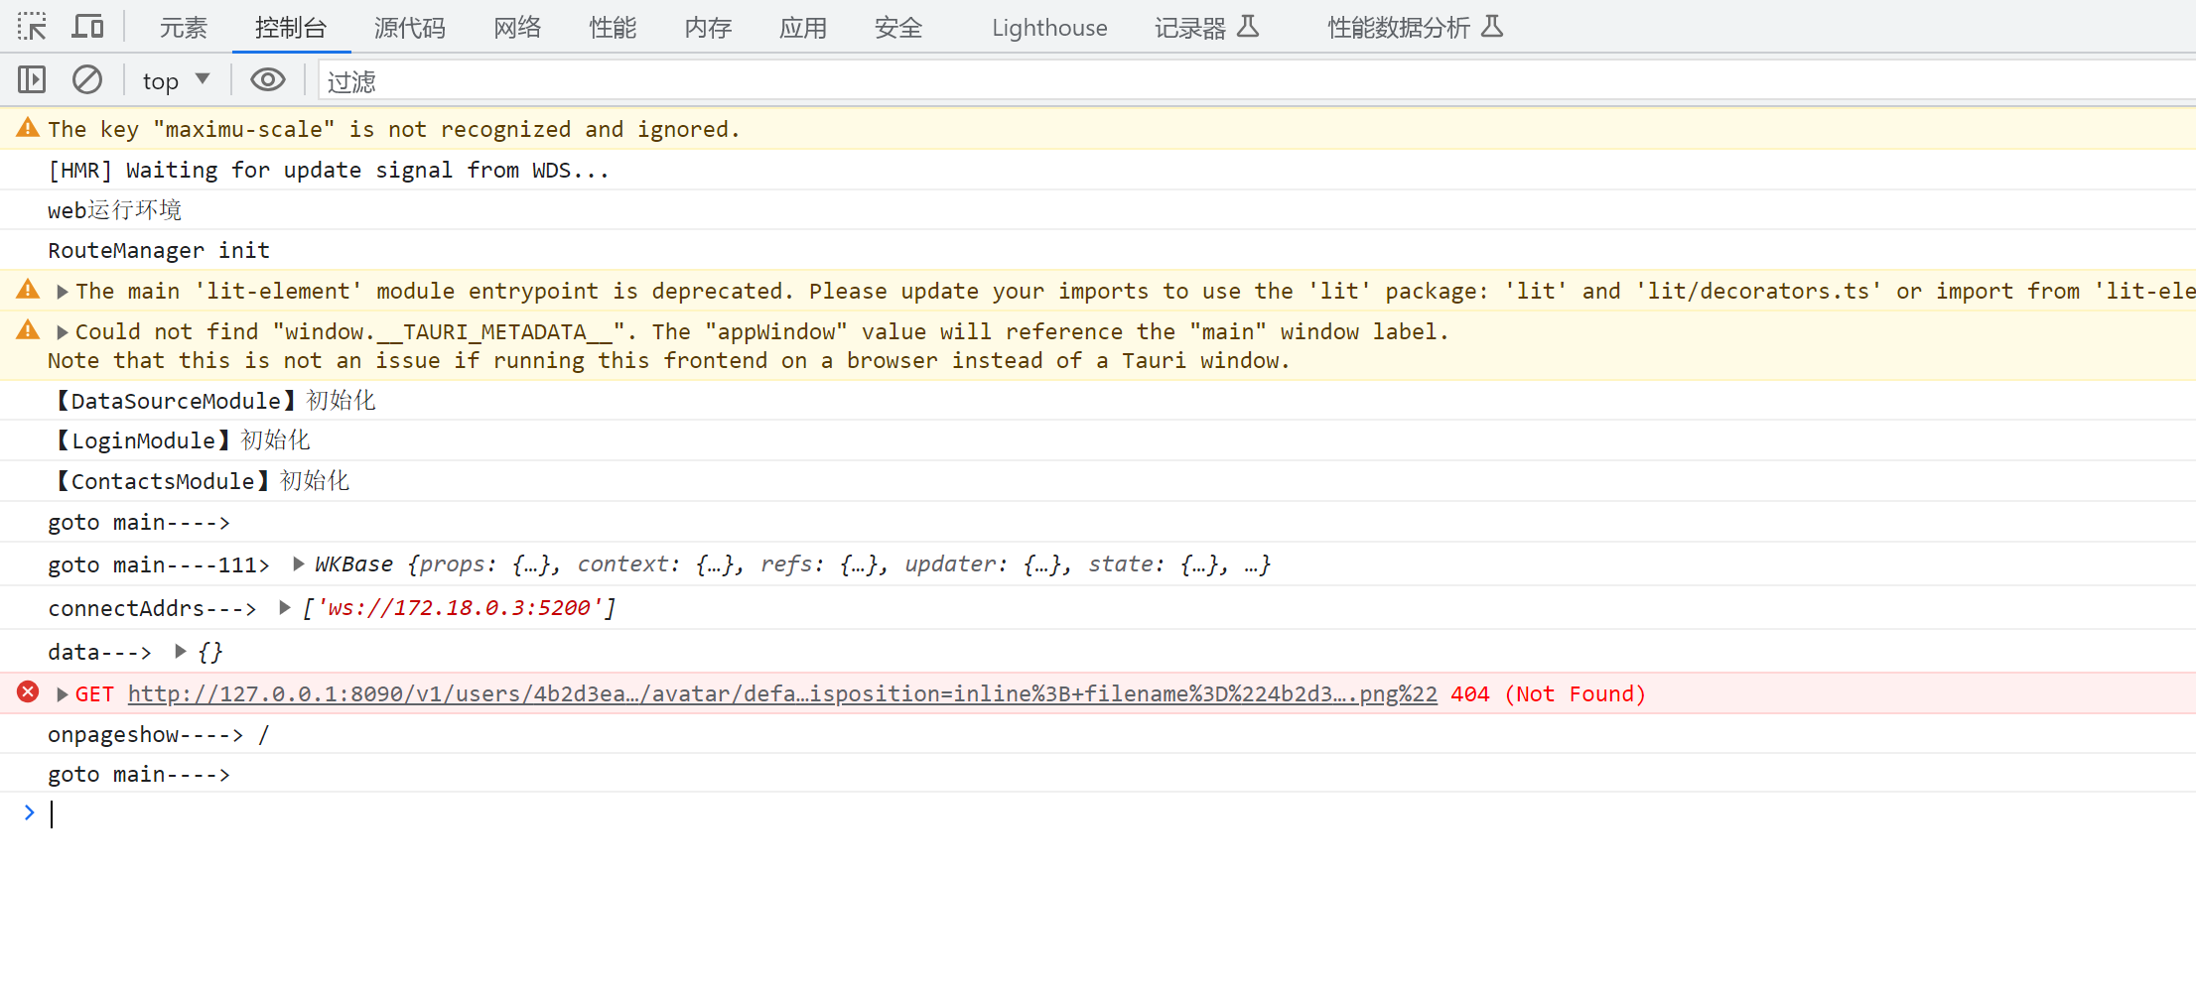Image resolution: width=2196 pixels, height=998 pixels.
Task: Open the top frame context dropdown
Action: pyautogui.click(x=175, y=79)
